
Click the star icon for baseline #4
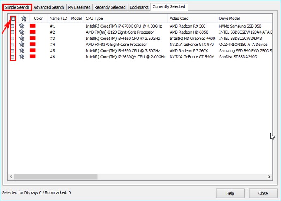[x=22, y=44]
